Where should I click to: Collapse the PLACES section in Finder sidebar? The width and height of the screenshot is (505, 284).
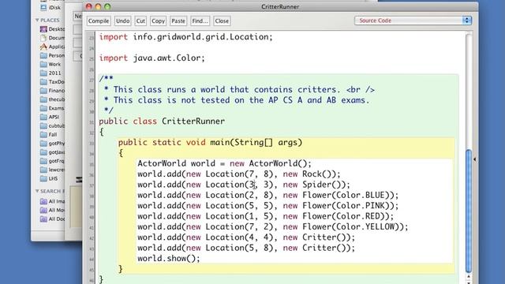pos(37,20)
